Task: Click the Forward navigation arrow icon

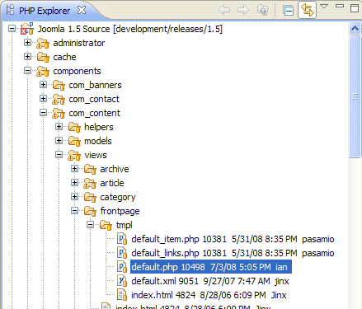Action: coord(243,10)
